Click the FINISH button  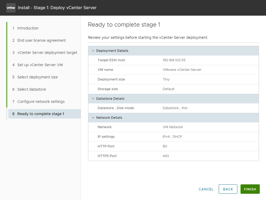tap(250, 189)
